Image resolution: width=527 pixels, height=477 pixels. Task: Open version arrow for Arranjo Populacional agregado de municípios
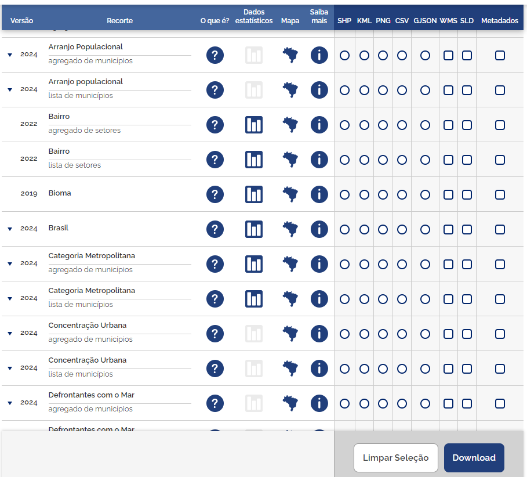pos(10,55)
